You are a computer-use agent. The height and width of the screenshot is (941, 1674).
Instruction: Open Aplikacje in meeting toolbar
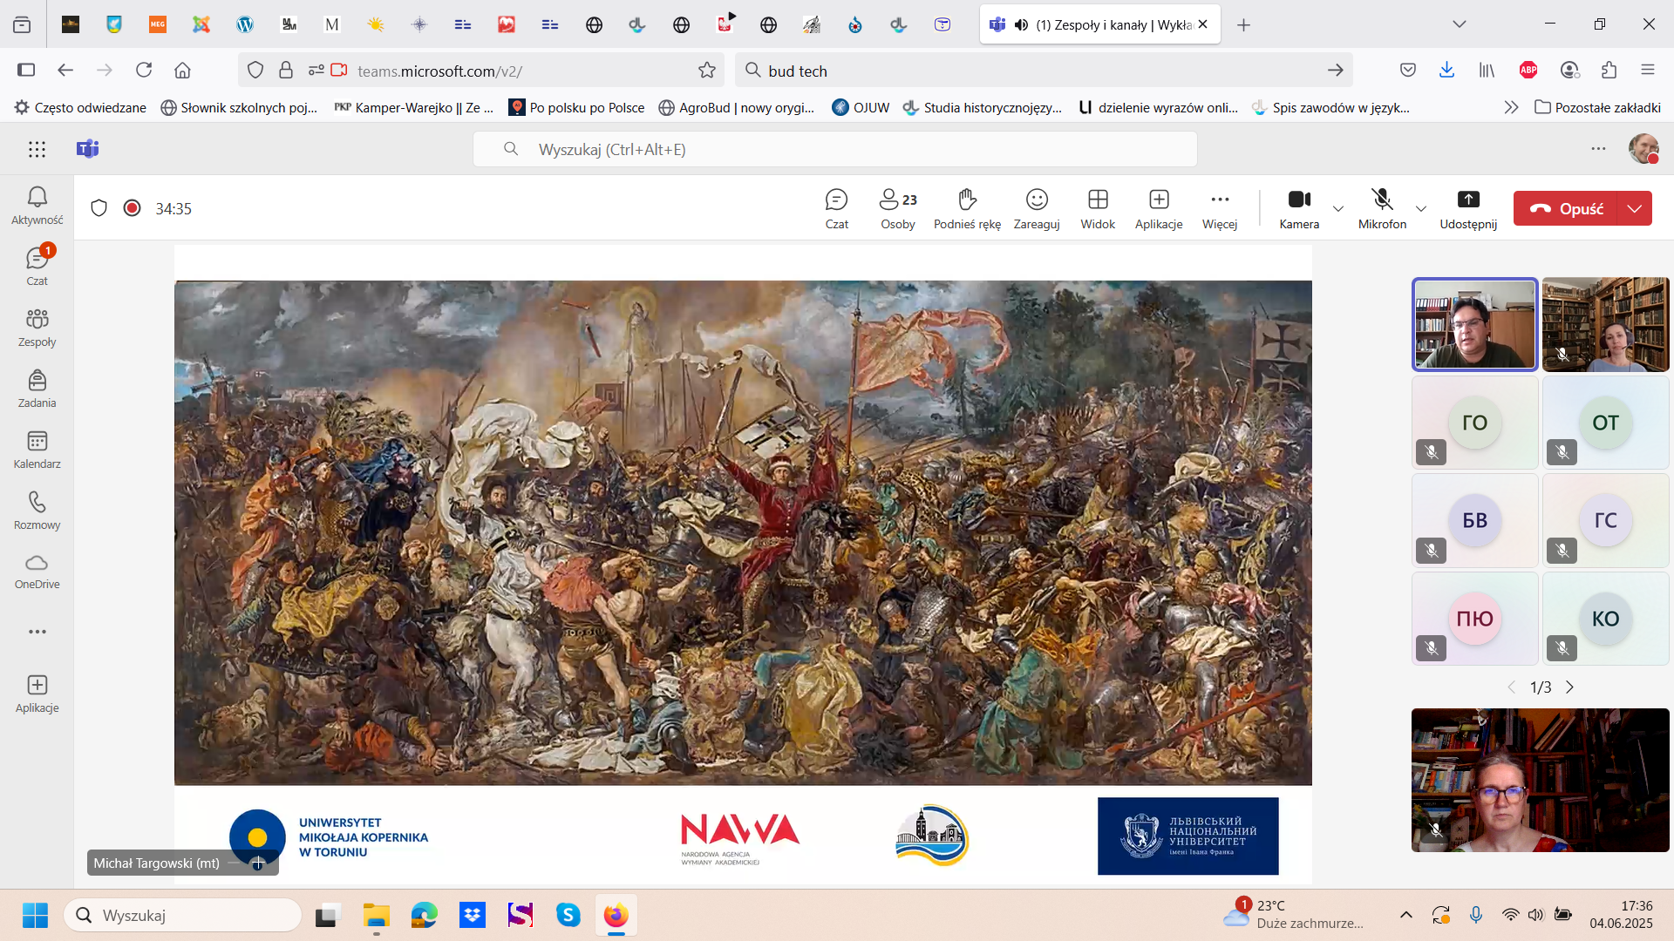[1159, 208]
